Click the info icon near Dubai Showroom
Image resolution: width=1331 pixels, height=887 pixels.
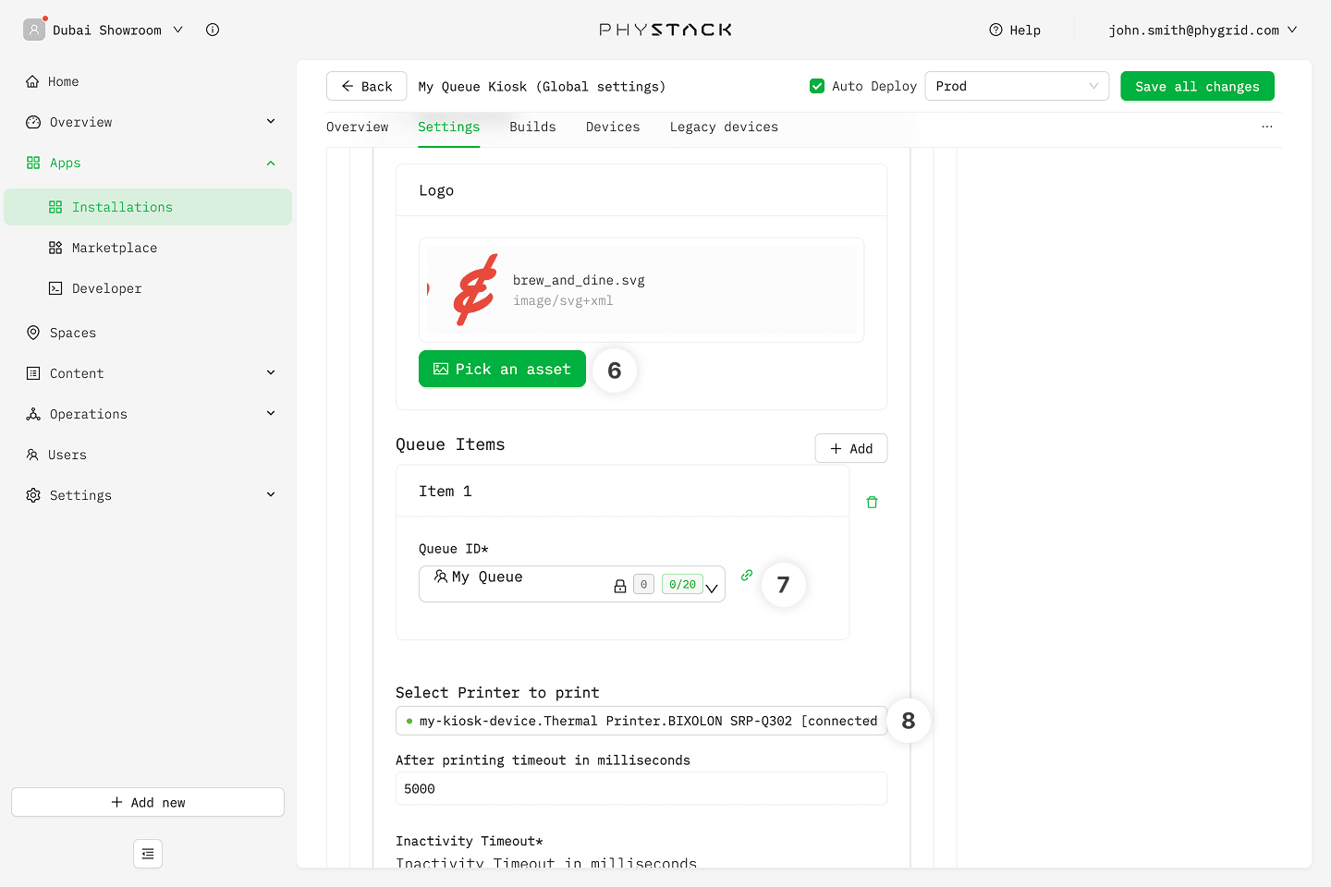point(213,30)
